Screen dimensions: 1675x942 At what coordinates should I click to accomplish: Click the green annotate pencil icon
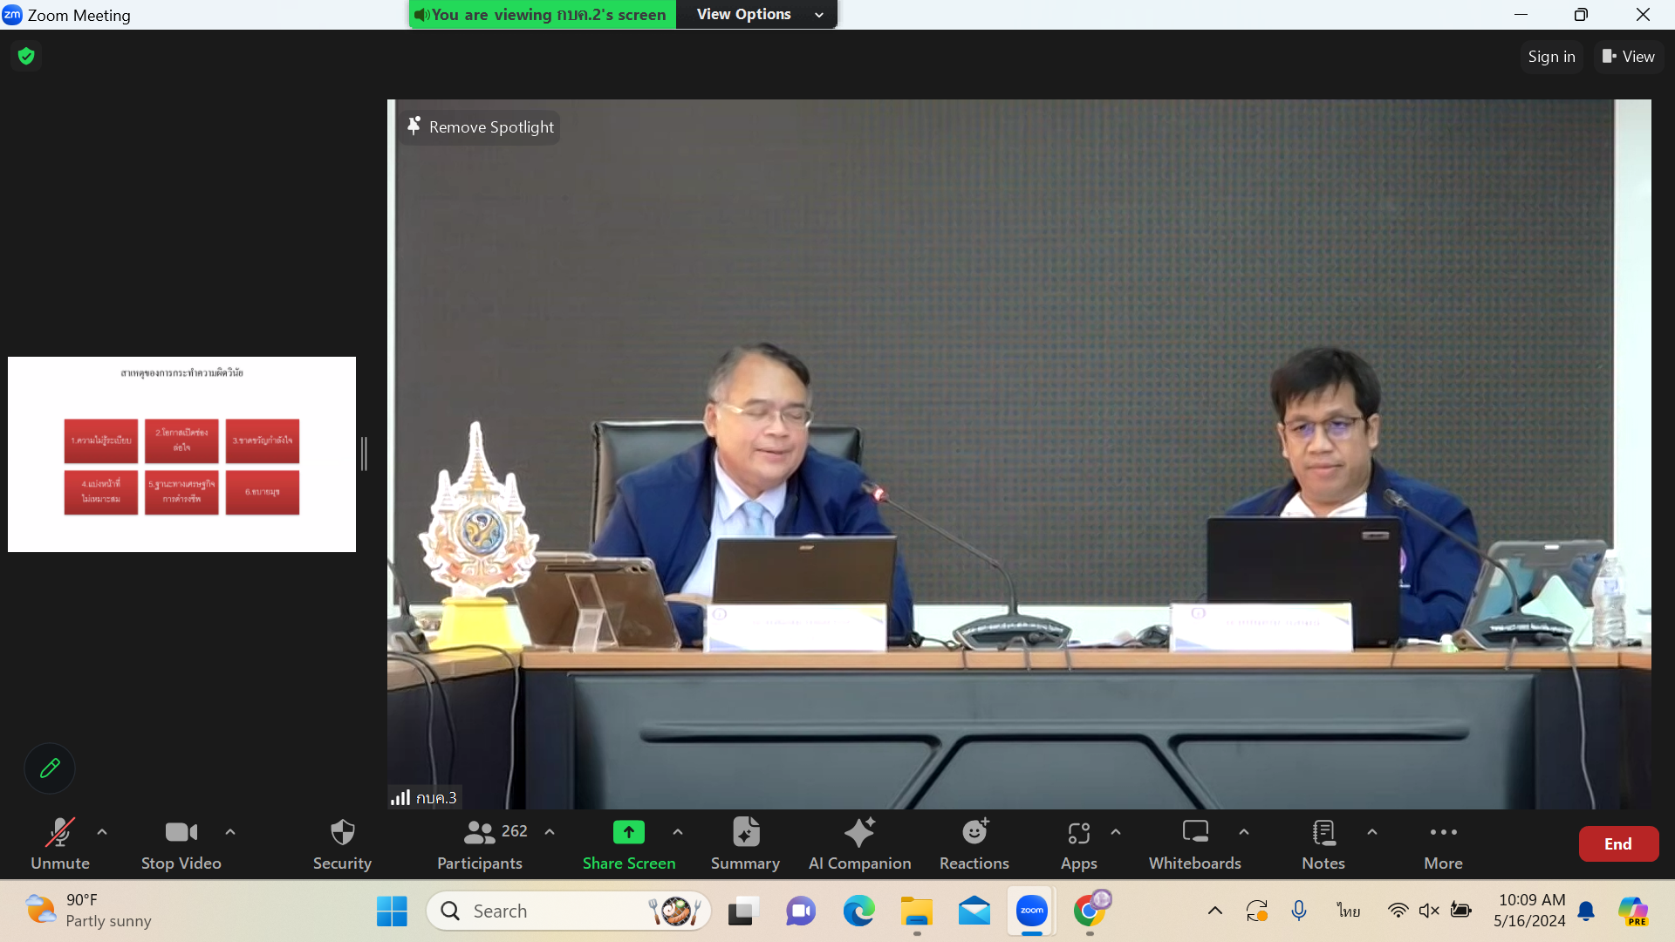(x=50, y=768)
